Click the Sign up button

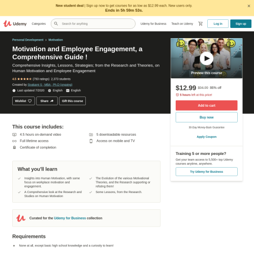click(x=241, y=24)
